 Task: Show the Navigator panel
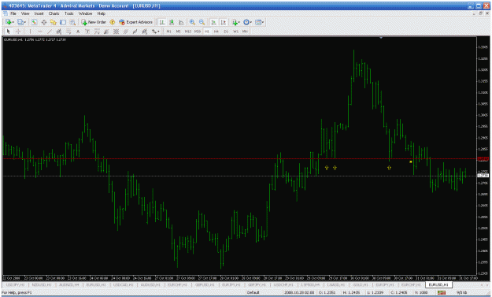pyautogui.click(x=54, y=22)
